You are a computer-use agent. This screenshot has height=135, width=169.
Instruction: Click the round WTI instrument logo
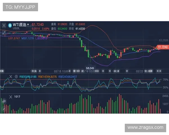pos(10,25)
